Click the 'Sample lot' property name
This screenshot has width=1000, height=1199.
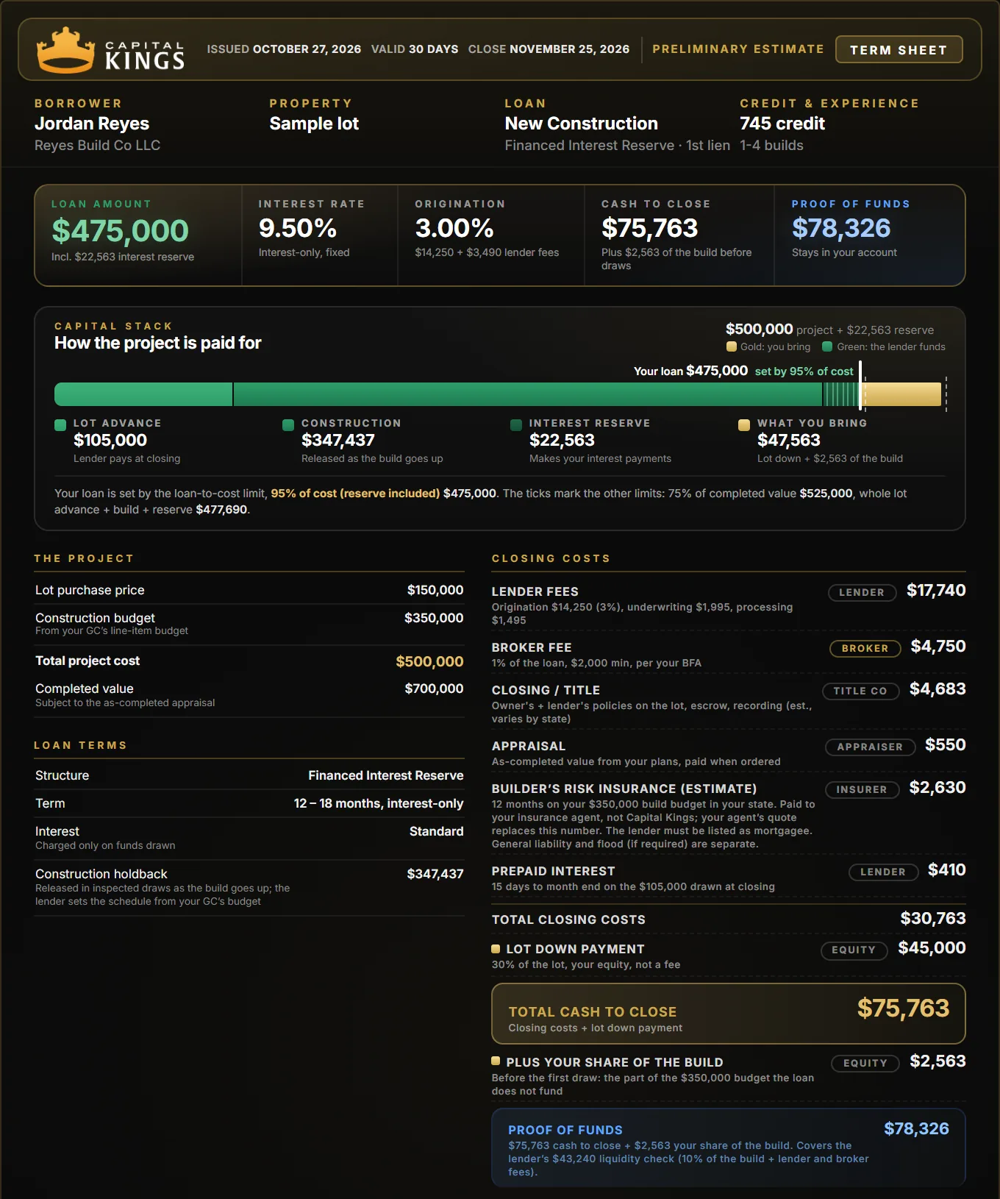[314, 124]
